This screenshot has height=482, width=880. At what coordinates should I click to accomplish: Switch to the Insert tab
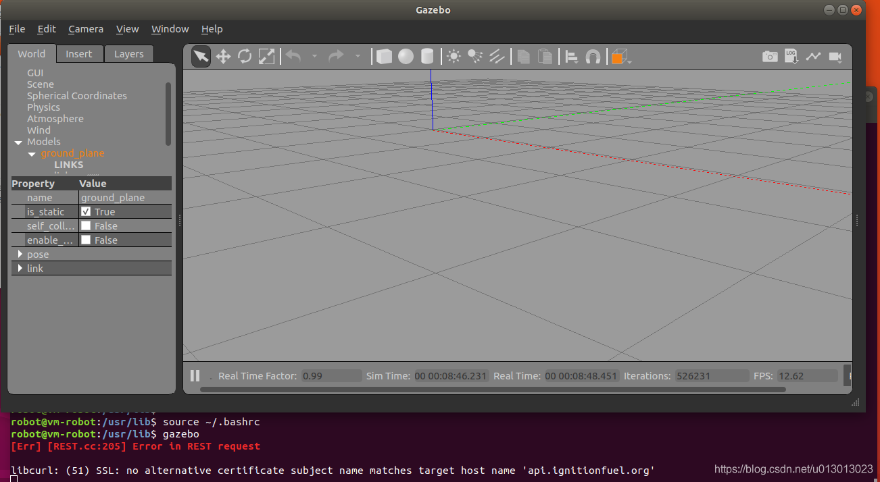[79, 54]
